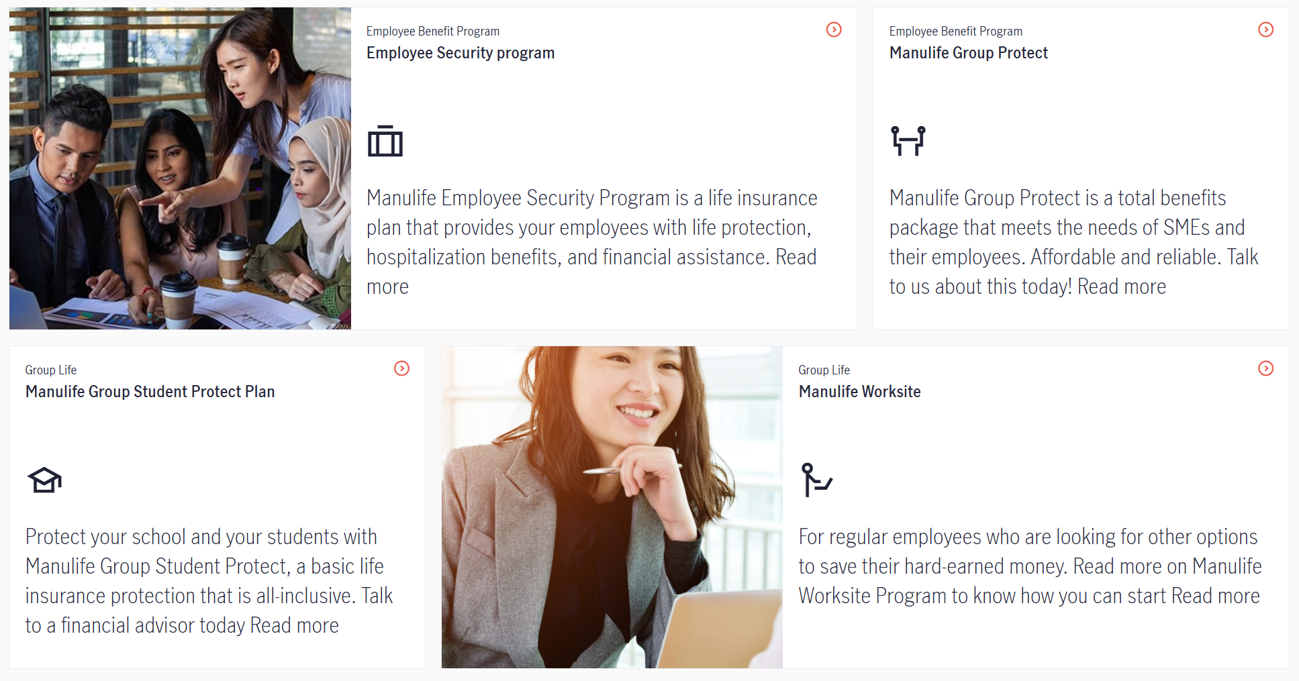This screenshot has width=1299, height=681.
Task: Select Employee Benefit Program label above Group Protect
Action: [x=956, y=32]
